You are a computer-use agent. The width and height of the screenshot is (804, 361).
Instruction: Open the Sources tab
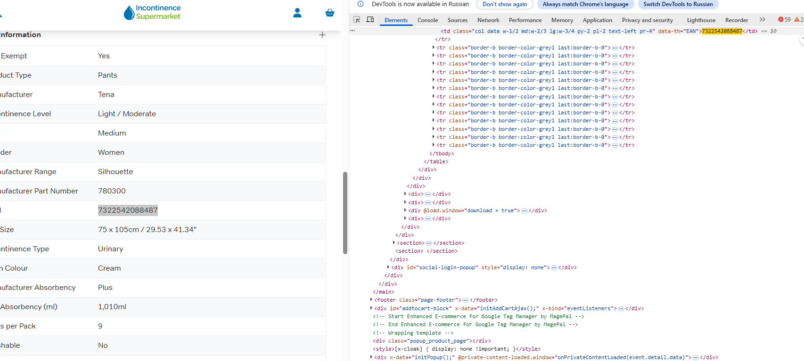pos(458,20)
